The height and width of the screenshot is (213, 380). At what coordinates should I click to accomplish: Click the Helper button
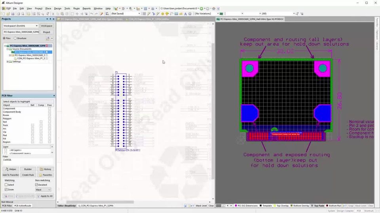[x=11, y=169]
